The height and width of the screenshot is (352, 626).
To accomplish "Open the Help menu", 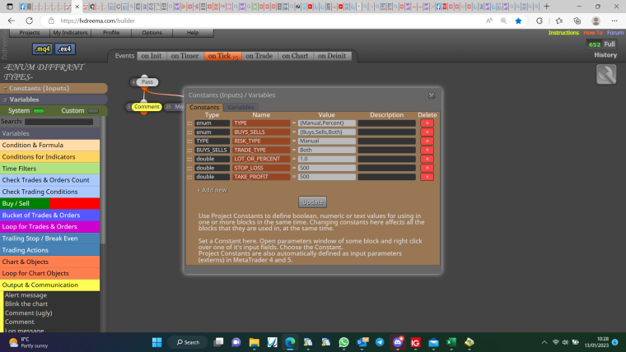I will click(193, 33).
